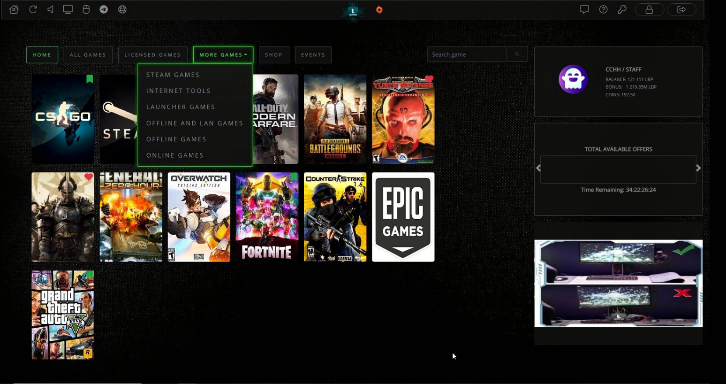Screen dimensions: 726x384
Task: Open Call of Duty Modern Warfare tile
Action: [276, 119]
